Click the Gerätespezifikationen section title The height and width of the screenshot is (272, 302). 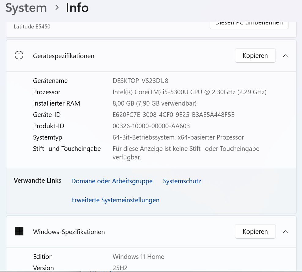[x=64, y=56]
